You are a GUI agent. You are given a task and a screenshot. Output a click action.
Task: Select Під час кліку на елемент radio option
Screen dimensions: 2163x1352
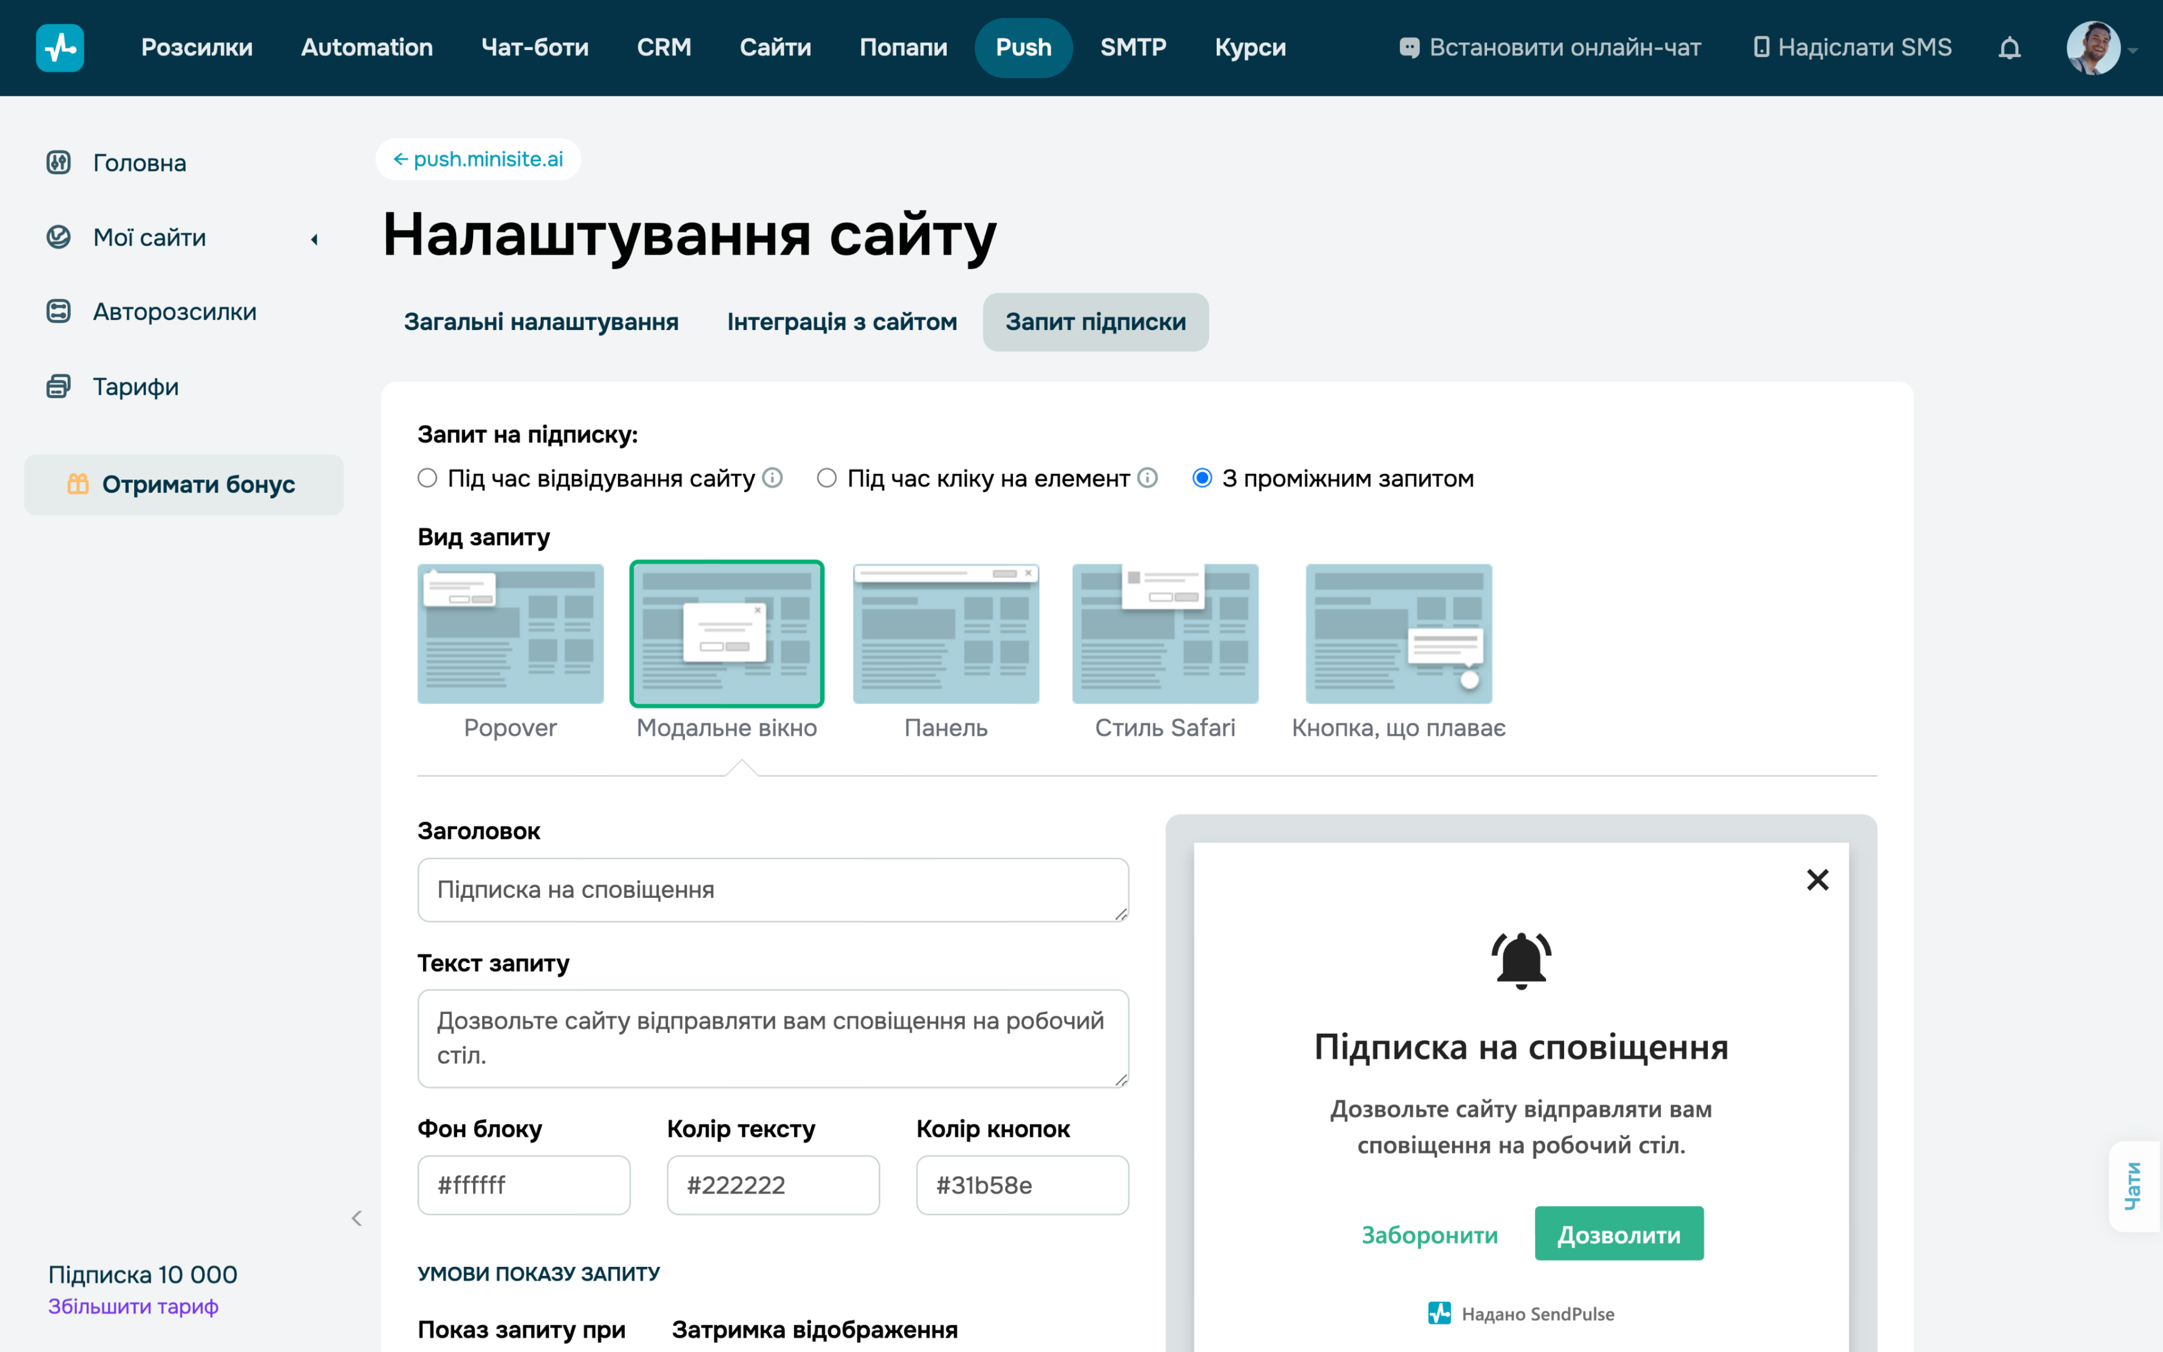click(x=827, y=478)
